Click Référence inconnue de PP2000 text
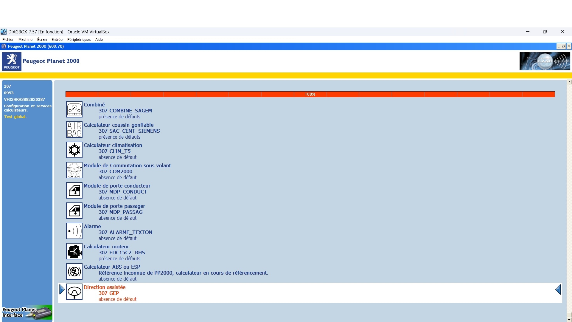Screen dimensions: 572x322 [184, 273]
